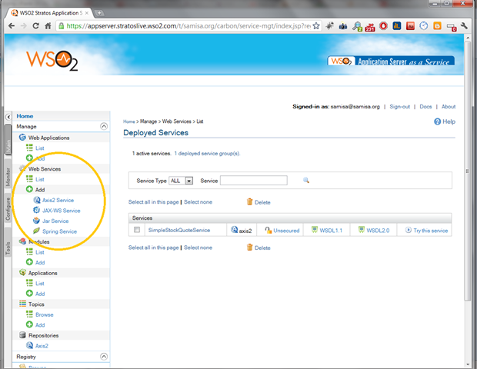Close the WSO2 Stratos Application tab

[x=87, y=13]
